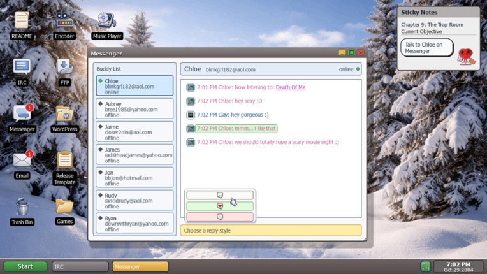Choose the bottom pink reply style option

[x=220, y=217]
